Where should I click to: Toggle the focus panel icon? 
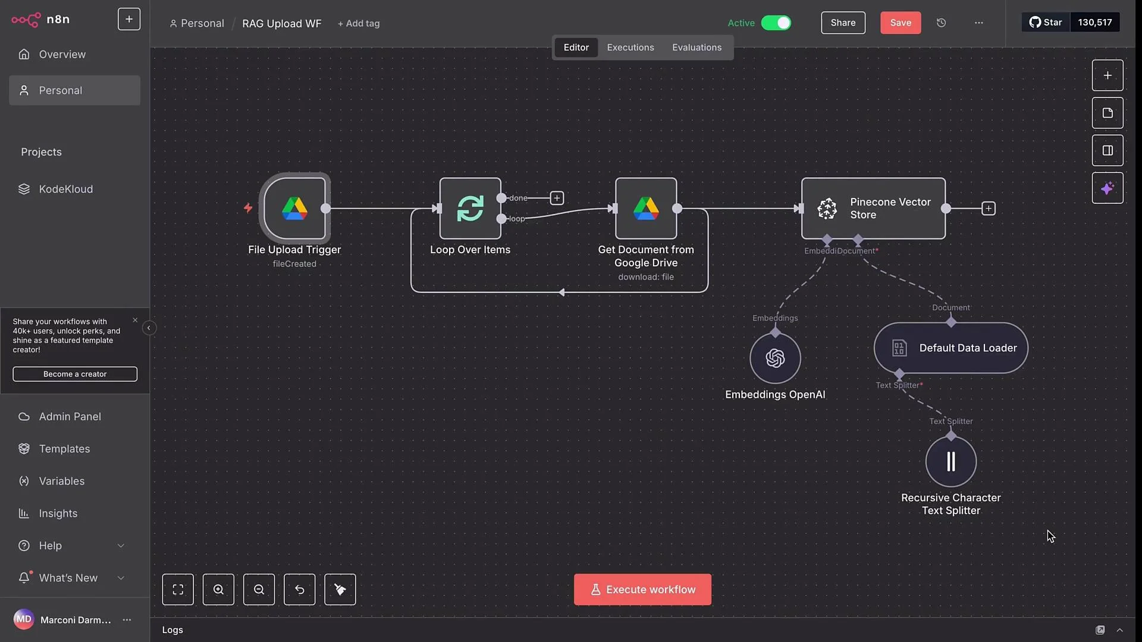pos(1107,150)
